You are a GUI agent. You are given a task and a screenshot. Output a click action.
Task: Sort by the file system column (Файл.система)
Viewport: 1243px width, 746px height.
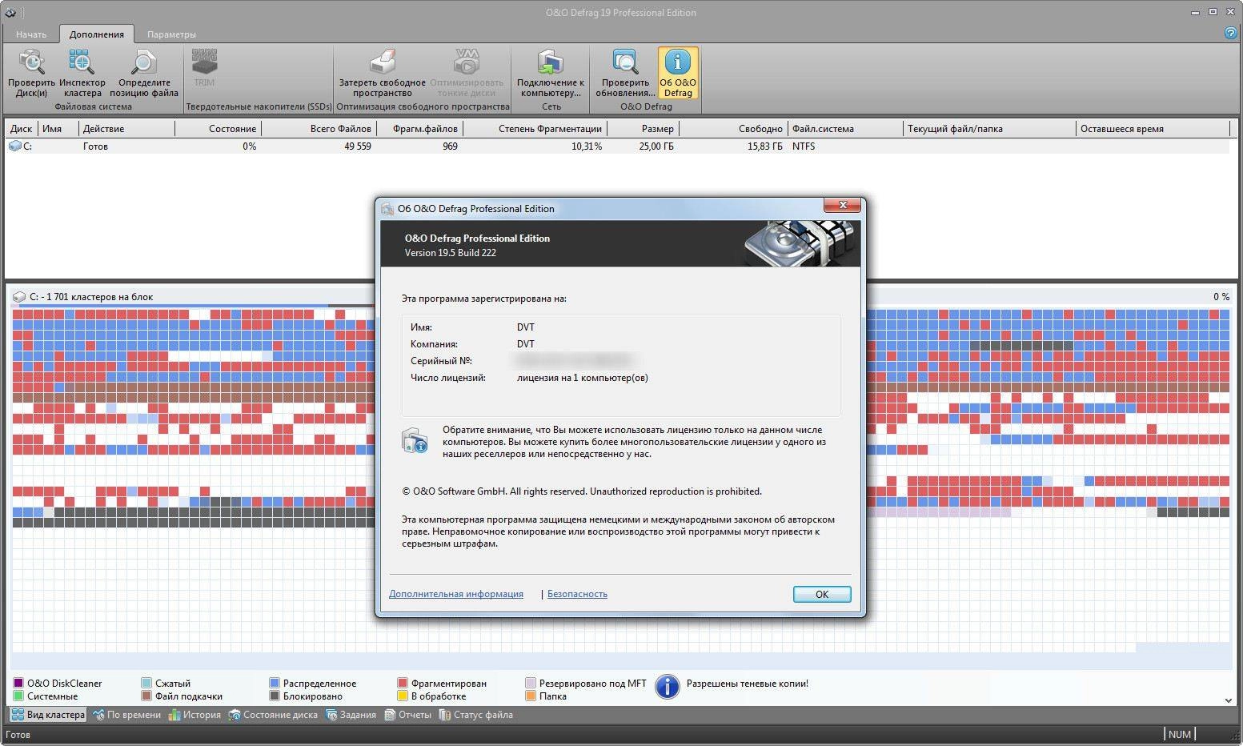coord(845,129)
